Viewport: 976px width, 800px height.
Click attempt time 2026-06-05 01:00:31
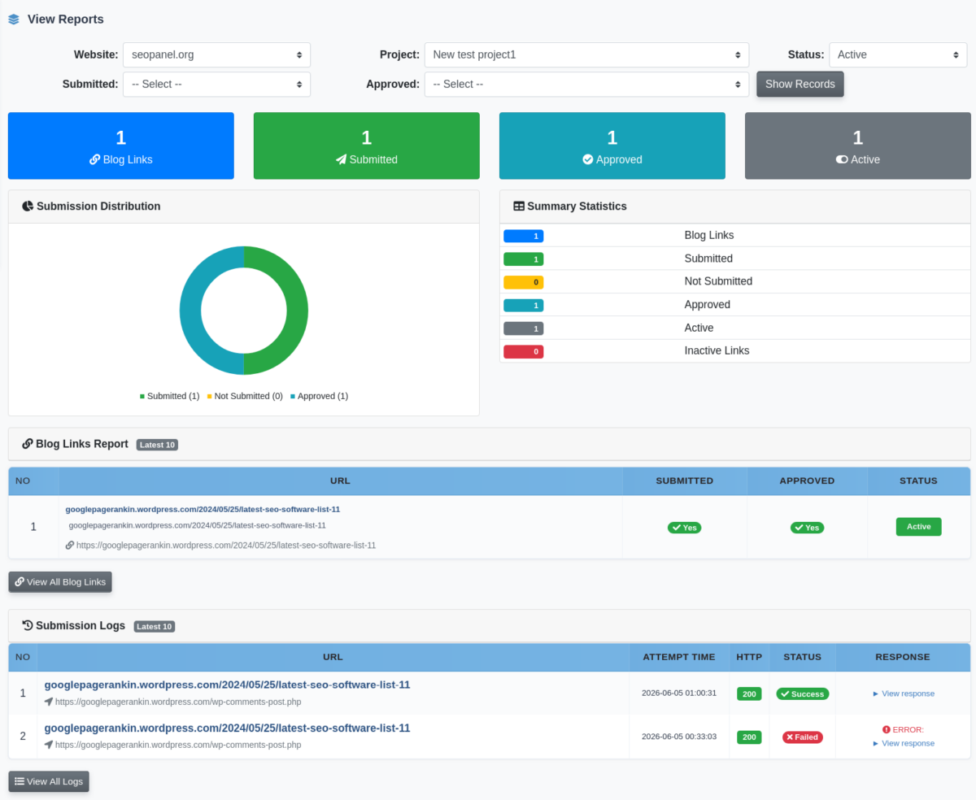pyautogui.click(x=679, y=693)
